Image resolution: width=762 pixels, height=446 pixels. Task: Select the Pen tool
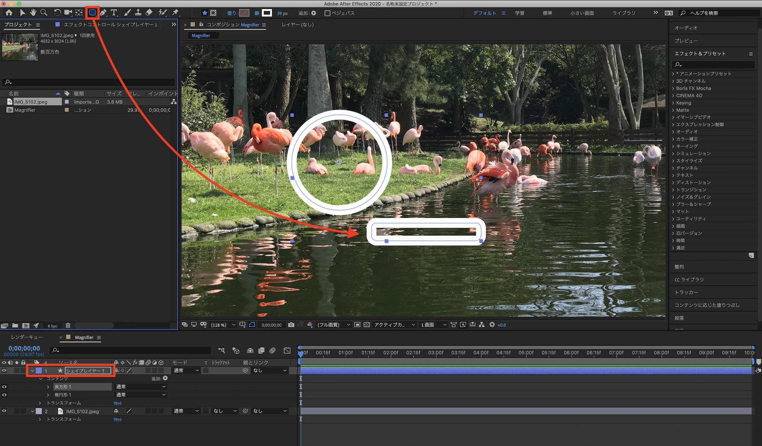click(x=103, y=13)
